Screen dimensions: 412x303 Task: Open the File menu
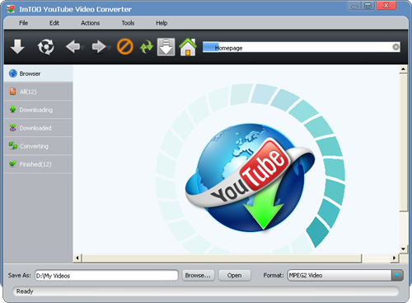pyautogui.click(x=24, y=23)
